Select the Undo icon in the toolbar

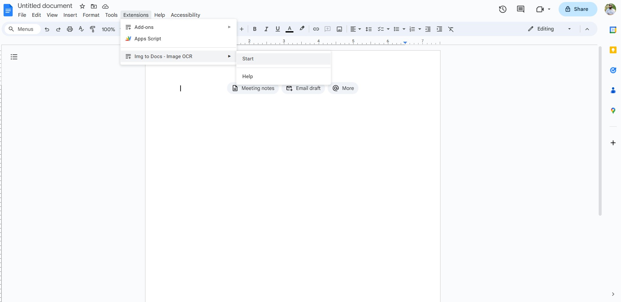(47, 29)
